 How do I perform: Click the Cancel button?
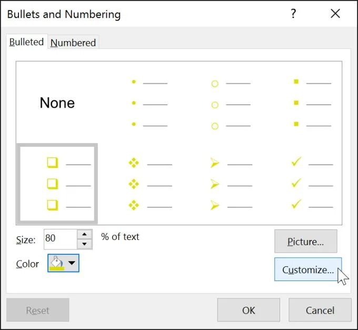(x=320, y=310)
